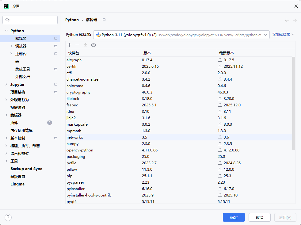This screenshot has width=301, height=225.
Task: Select the pyinstaller-hooks-contrib package row
Action: coord(179,195)
